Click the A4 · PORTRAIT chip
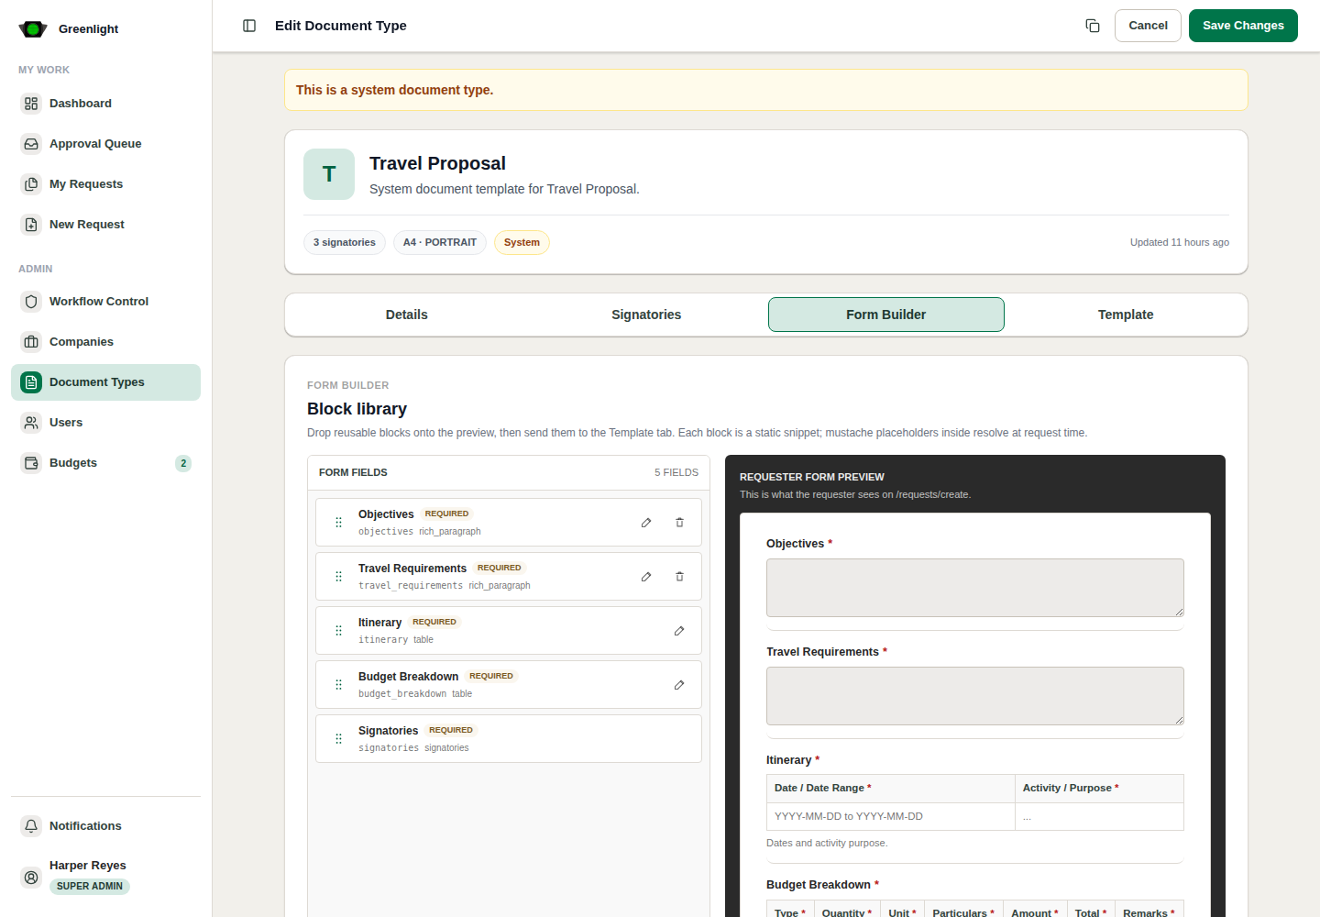1320x917 pixels. tap(440, 242)
